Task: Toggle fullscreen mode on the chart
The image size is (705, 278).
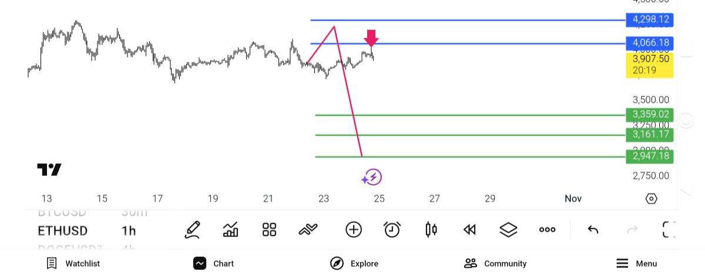Action: click(669, 230)
